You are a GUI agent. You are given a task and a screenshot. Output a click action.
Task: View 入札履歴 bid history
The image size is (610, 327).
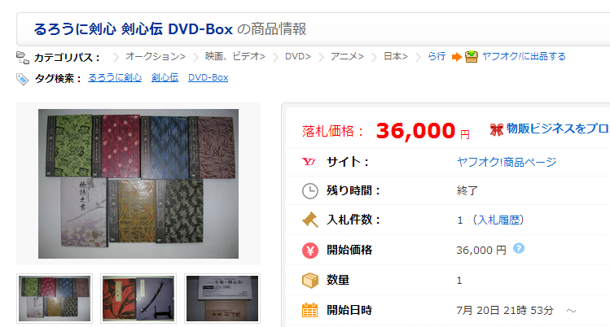coord(498,220)
